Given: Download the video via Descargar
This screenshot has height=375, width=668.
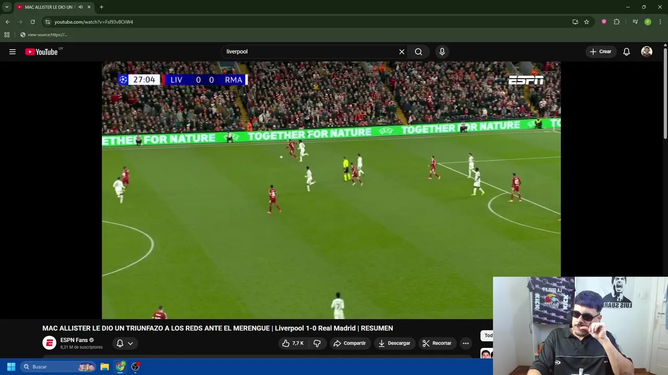Looking at the screenshot, I should click(395, 343).
